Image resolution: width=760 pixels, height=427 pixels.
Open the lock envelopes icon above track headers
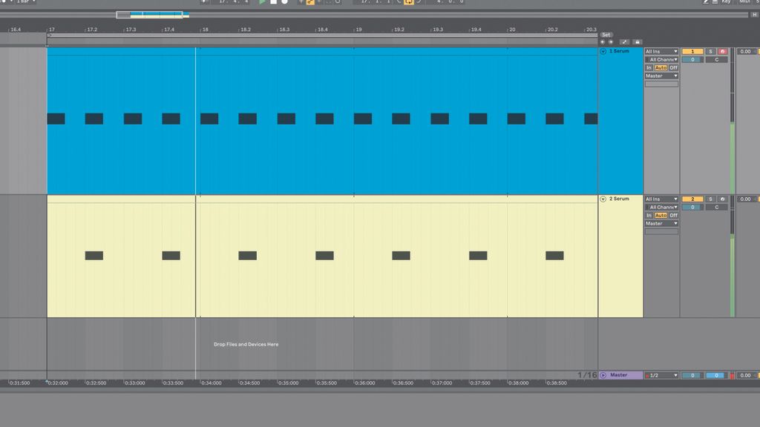pyautogui.click(x=637, y=42)
